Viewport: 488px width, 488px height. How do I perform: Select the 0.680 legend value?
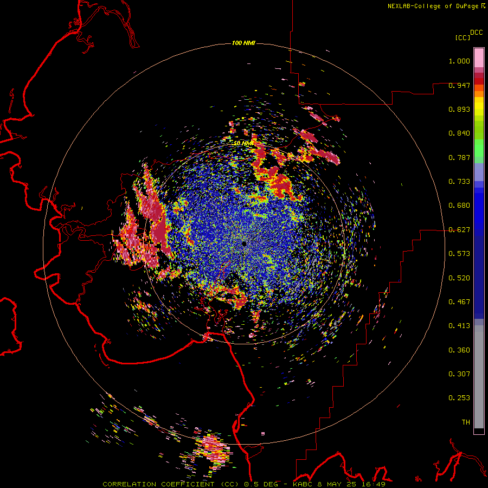[459, 206]
